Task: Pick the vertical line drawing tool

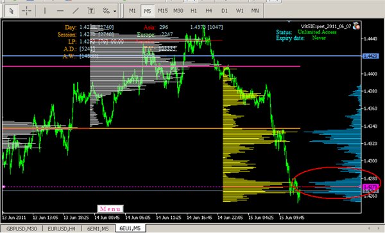Action: (x=45, y=11)
